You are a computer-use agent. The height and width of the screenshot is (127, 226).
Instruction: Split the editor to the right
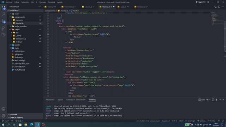click(x=219, y=7)
